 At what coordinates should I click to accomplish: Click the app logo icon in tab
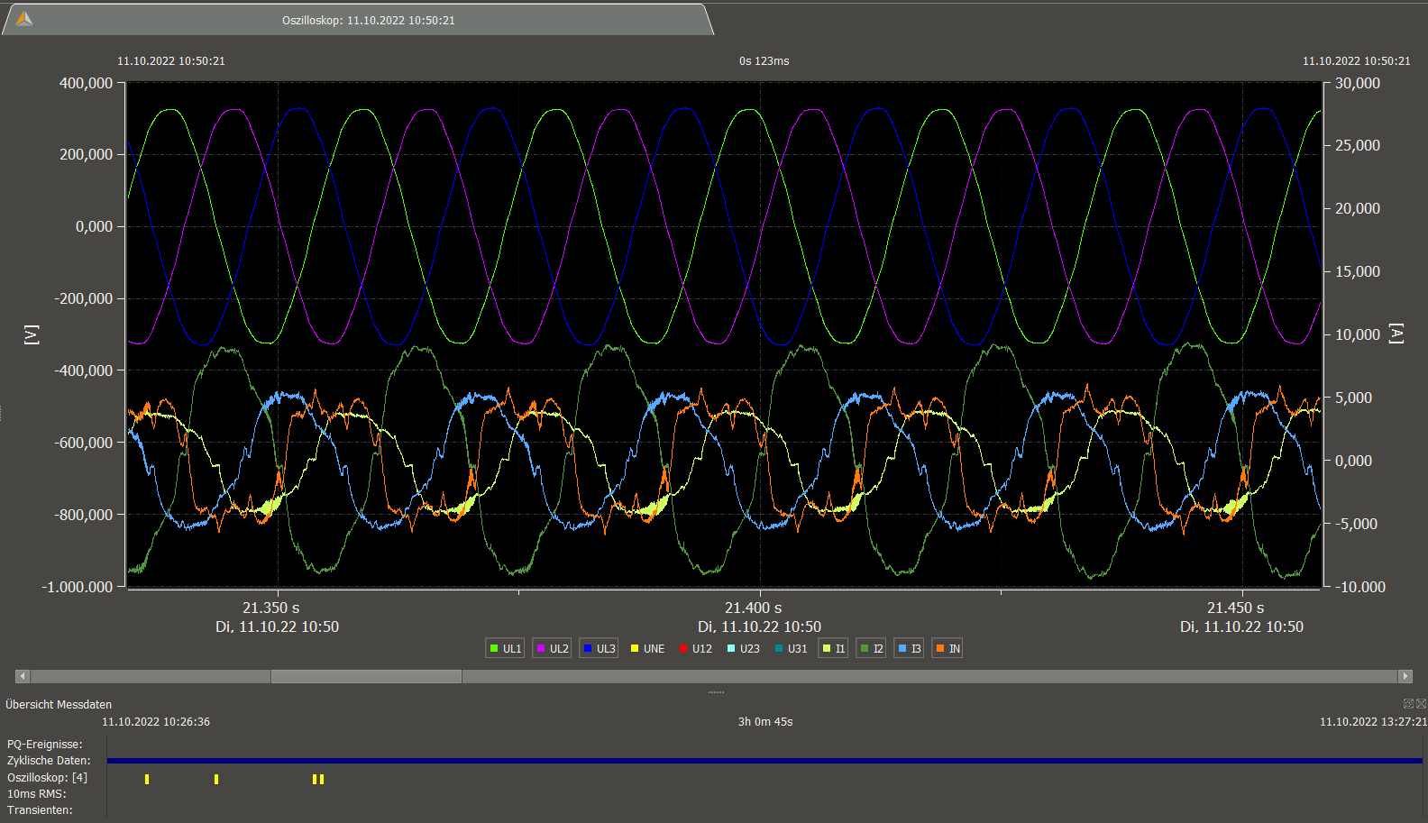tap(24, 19)
